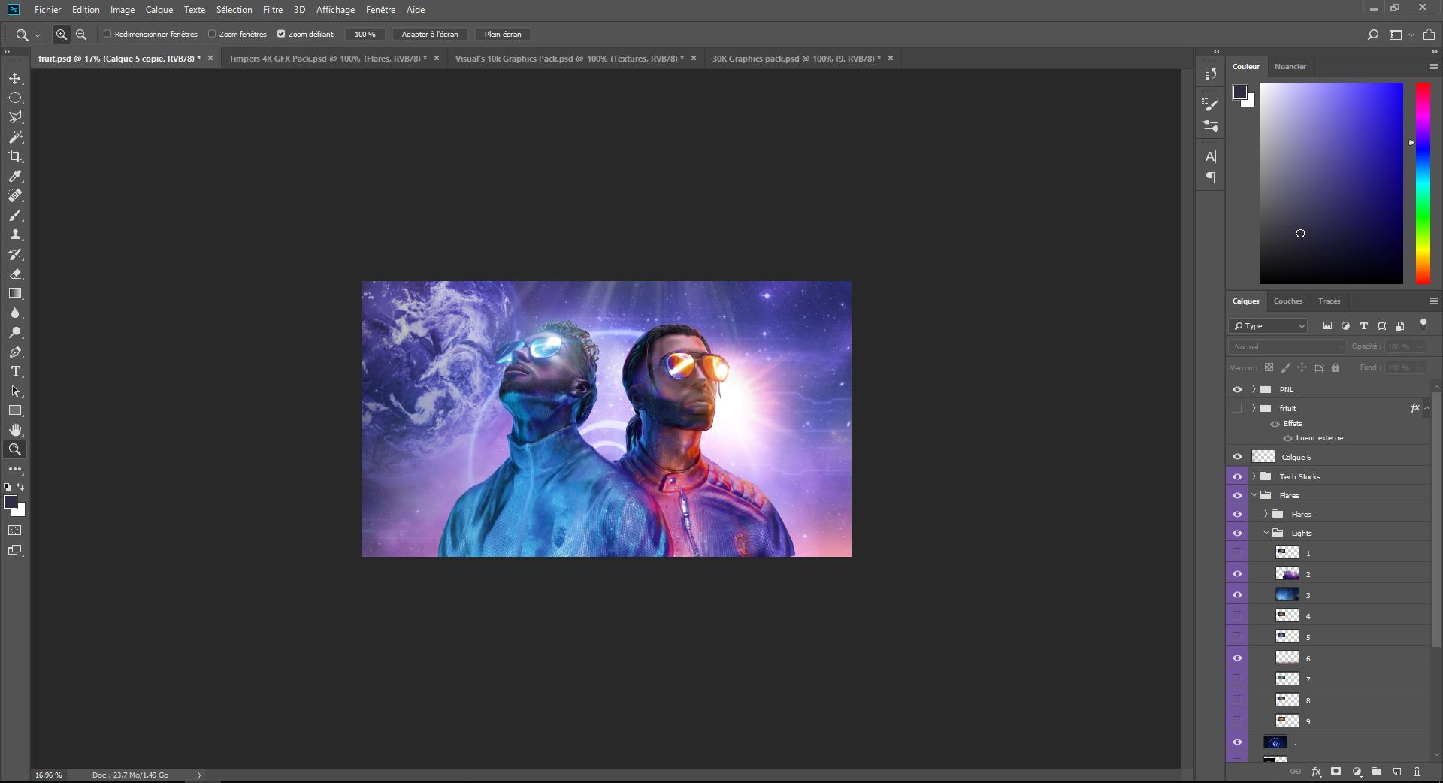Viewport: 1443px width, 783px height.
Task: Select the Healing Brush tool
Action: click(15, 195)
